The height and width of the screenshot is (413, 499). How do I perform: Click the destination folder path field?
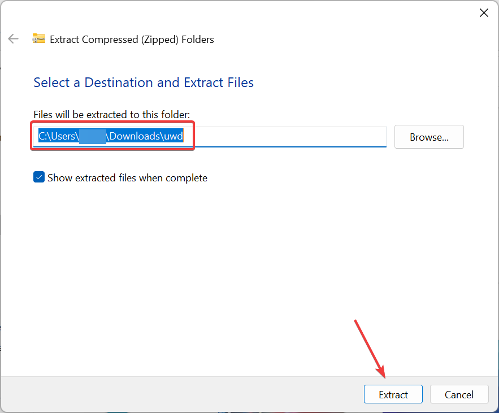[210, 137]
